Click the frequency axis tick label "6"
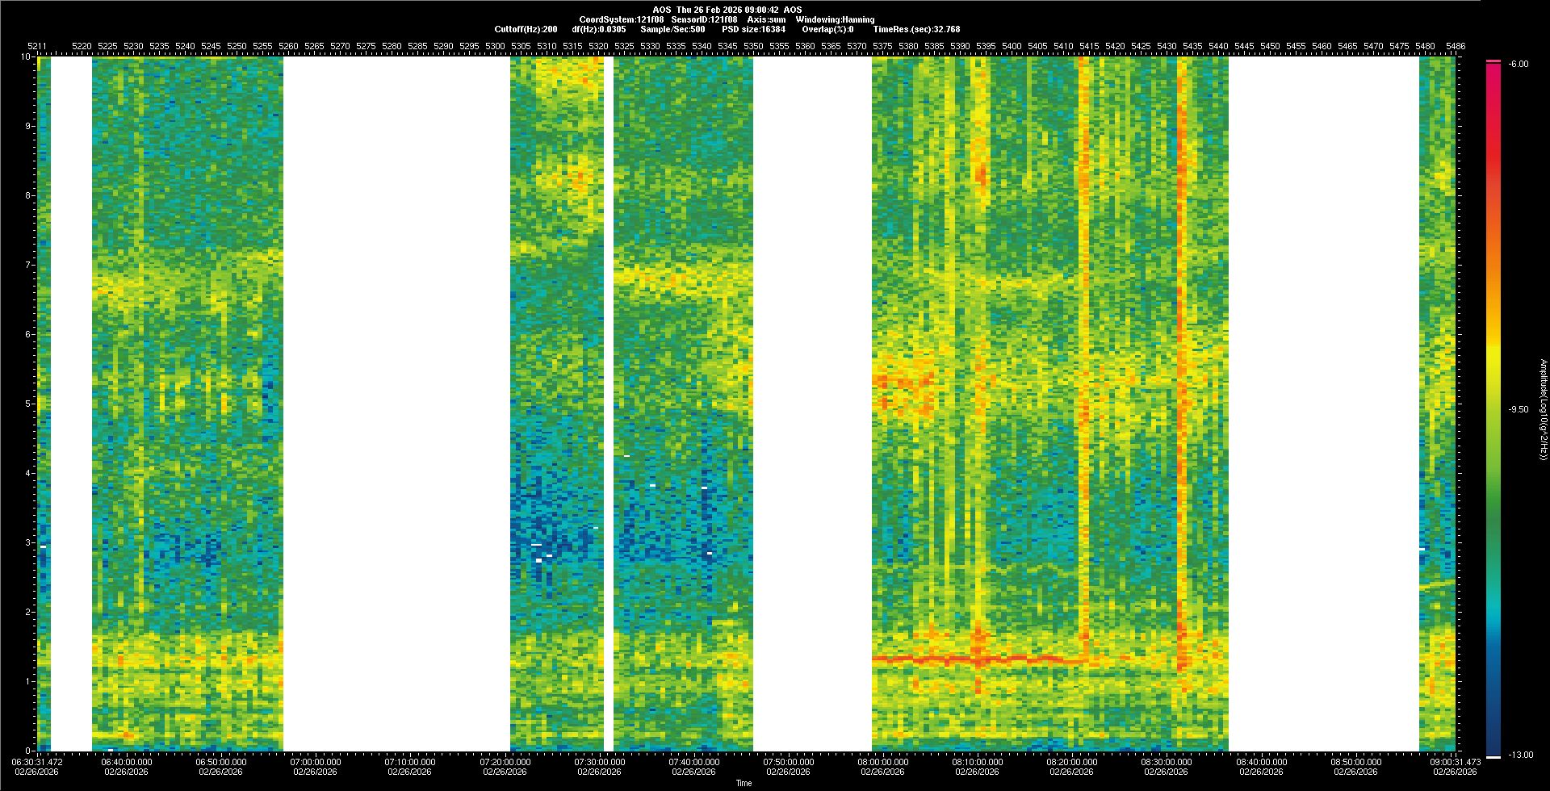The width and height of the screenshot is (1550, 791). click(x=28, y=334)
